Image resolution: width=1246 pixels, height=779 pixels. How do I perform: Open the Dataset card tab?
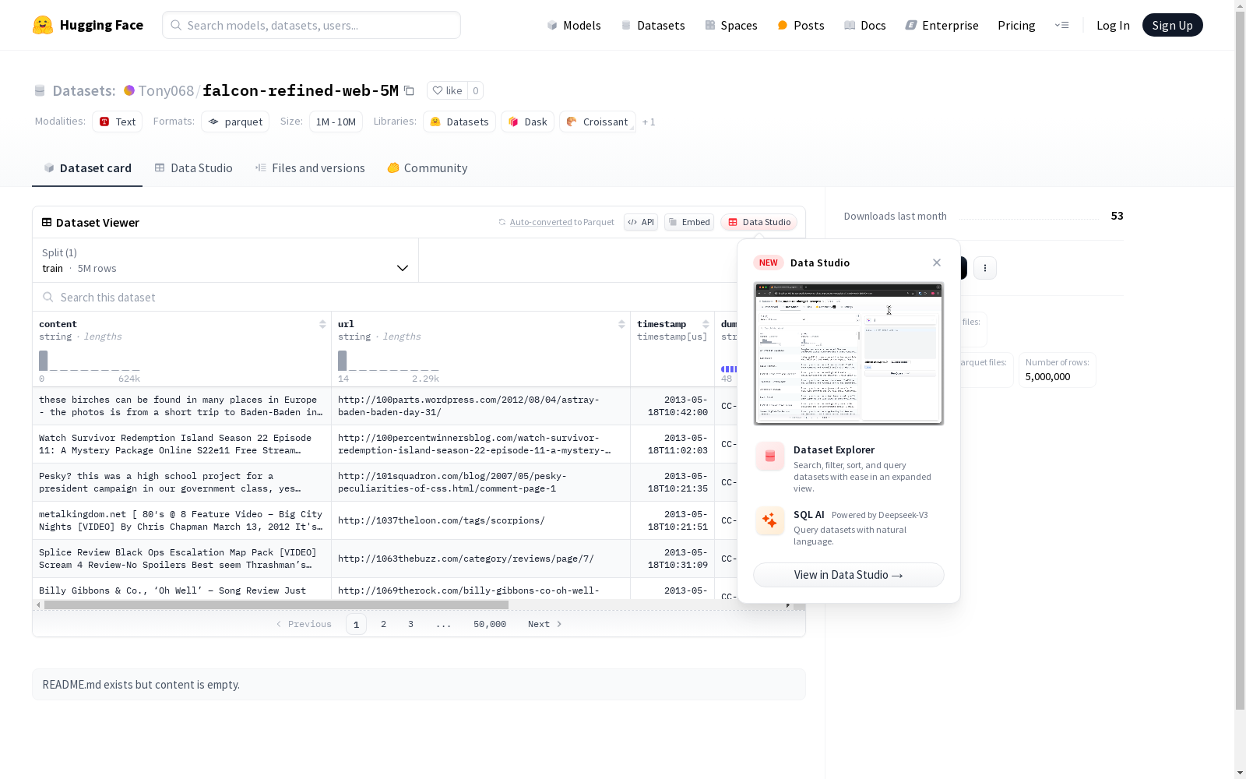click(87, 168)
